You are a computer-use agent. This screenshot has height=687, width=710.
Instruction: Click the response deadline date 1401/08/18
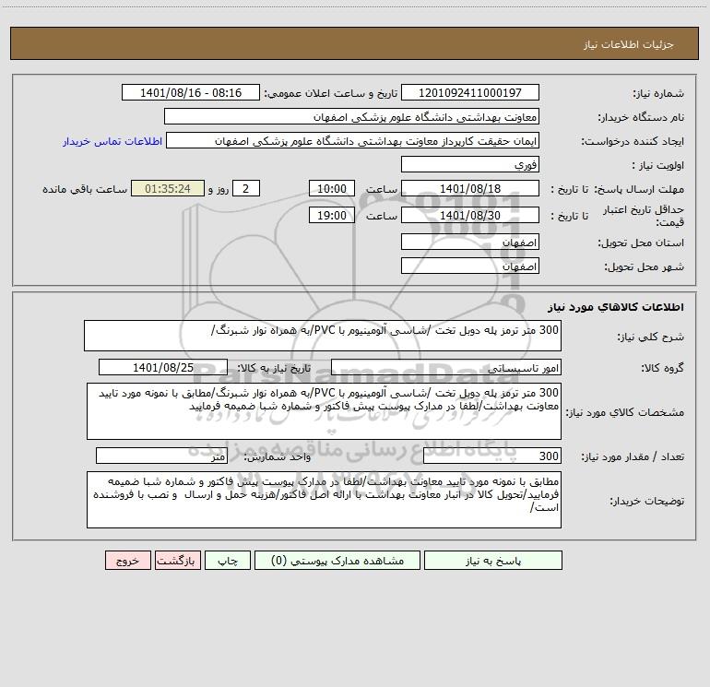[470, 188]
